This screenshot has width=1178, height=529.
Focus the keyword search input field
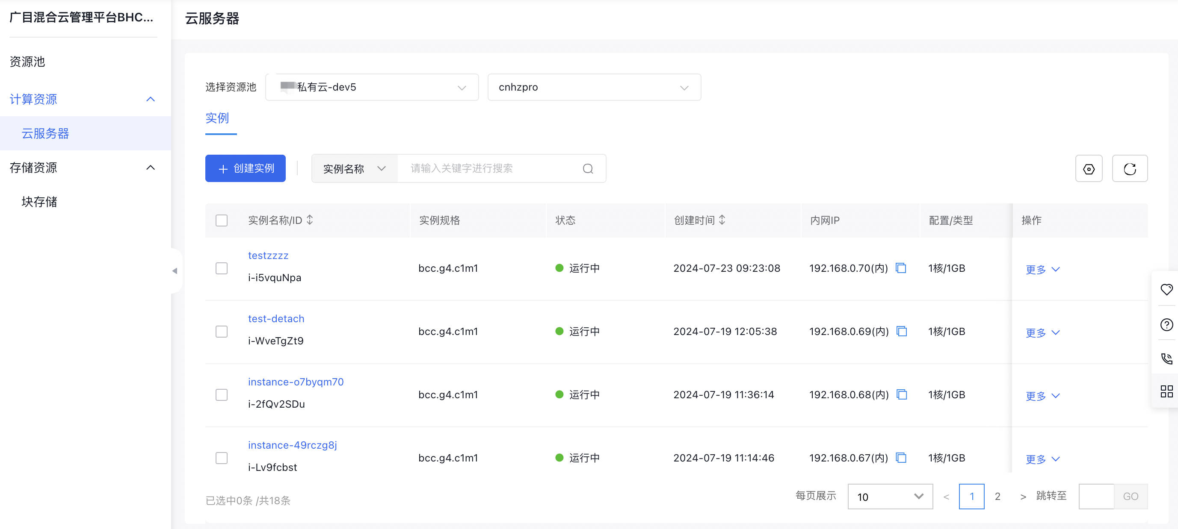[489, 168]
